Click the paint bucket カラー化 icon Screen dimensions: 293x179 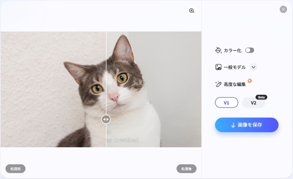[218, 50]
